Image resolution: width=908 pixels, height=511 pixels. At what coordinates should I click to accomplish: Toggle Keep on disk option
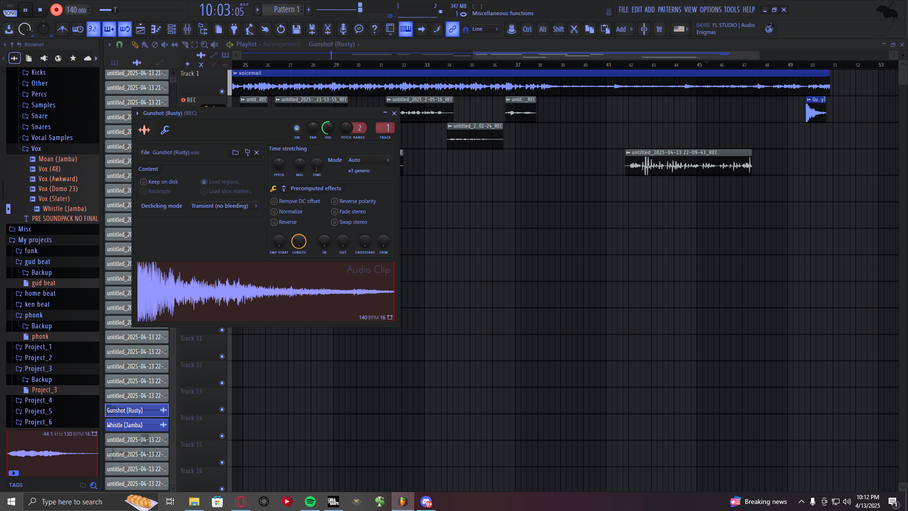[x=144, y=182]
